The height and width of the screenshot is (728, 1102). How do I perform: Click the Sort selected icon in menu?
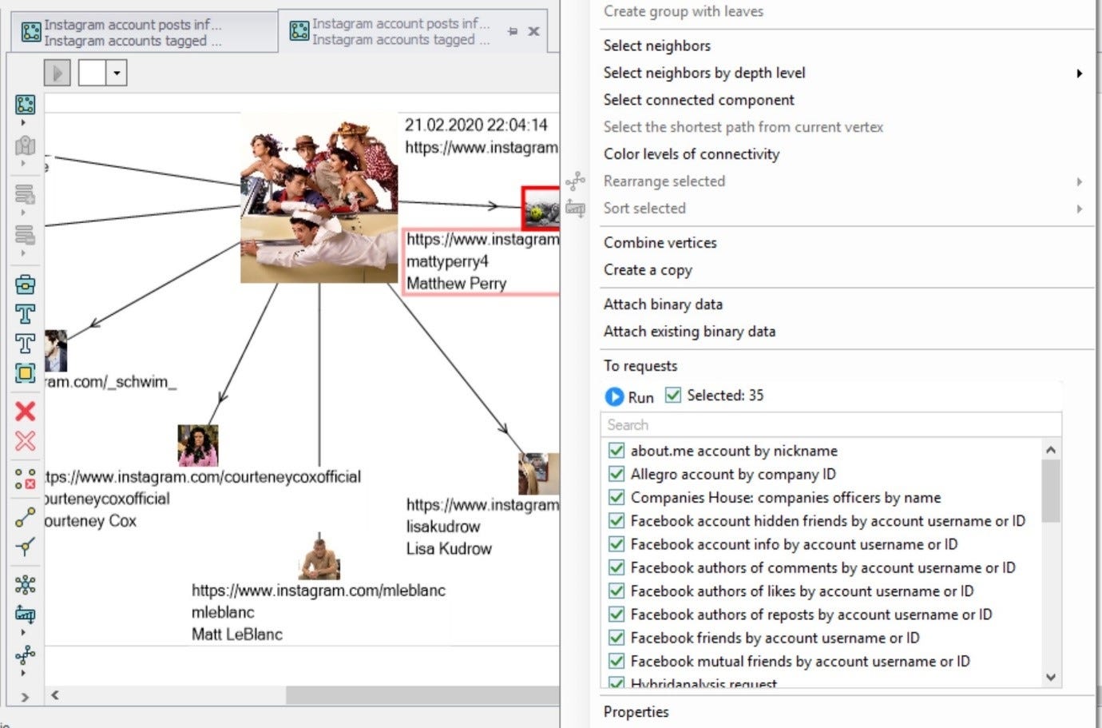coord(575,209)
